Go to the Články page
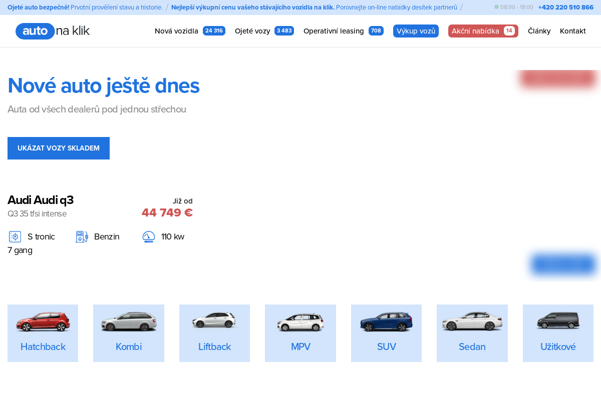Image resolution: width=601 pixels, height=400 pixels. point(539,30)
